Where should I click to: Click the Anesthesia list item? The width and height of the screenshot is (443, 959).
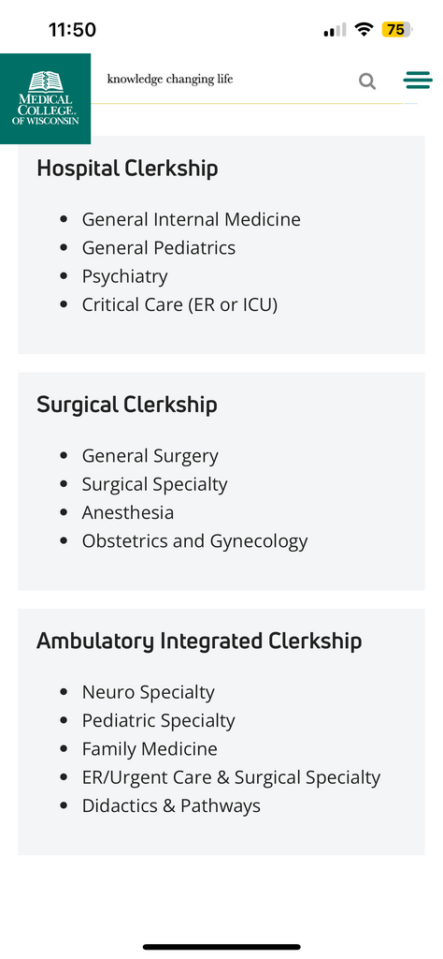click(x=128, y=512)
